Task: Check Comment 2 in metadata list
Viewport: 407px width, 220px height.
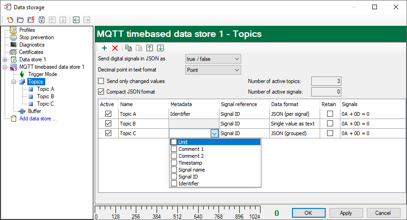Action: click(x=174, y=156)
